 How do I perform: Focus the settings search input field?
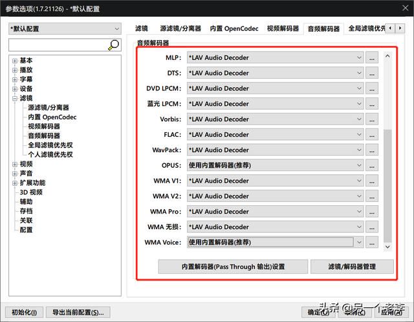point(58,45)
